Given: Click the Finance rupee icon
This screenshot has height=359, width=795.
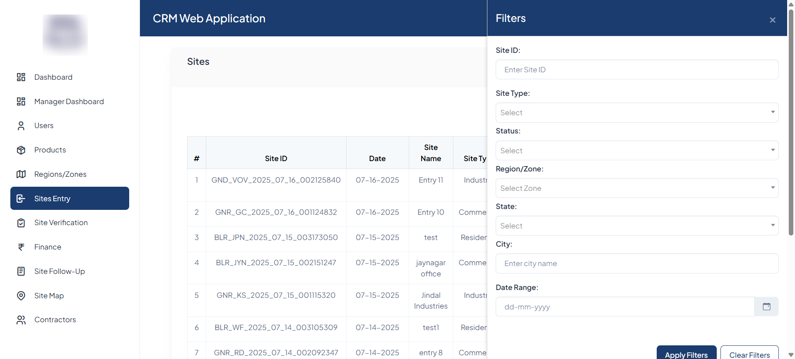Looking at the screenshot, I should (21, 247).
